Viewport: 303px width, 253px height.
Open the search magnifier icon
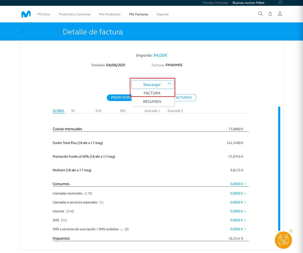(260, 14)
